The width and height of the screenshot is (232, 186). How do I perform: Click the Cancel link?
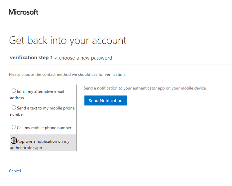[x=15, y=171]
